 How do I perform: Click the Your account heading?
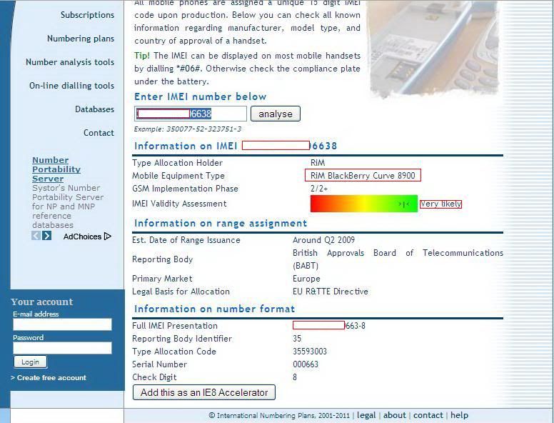(x=41, y=302)
